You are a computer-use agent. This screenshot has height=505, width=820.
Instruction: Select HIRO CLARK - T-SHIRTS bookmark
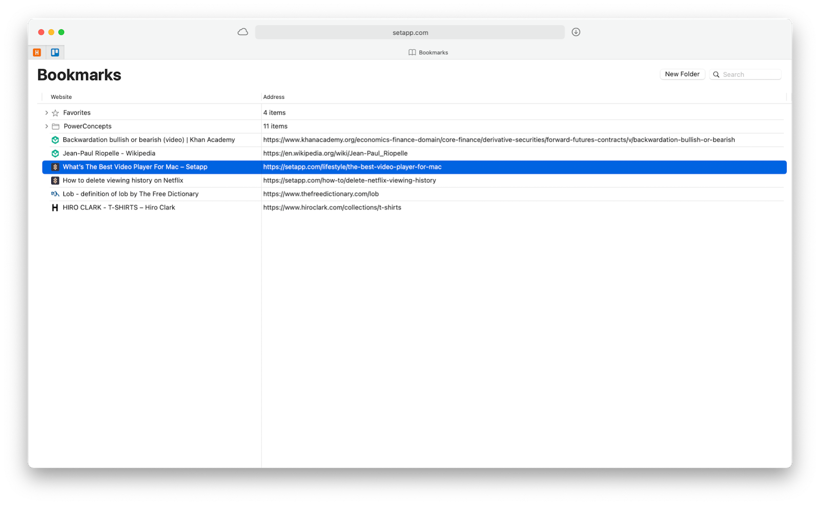(119, 208)
